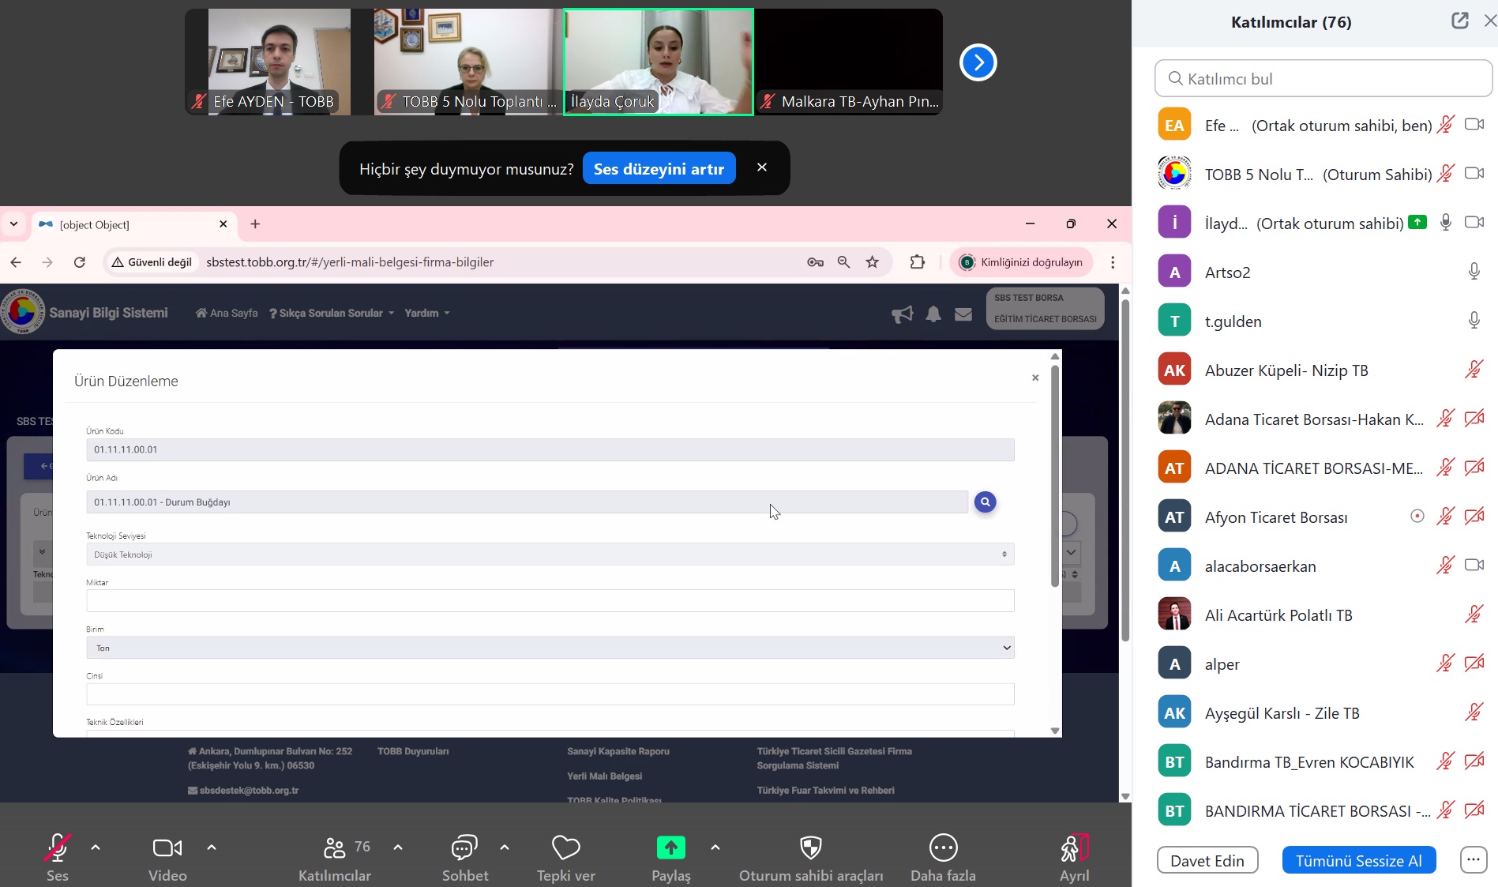Open more options at participants panel bottom
Screen dimensions: 1498x887
click(x=1474, y=860)
